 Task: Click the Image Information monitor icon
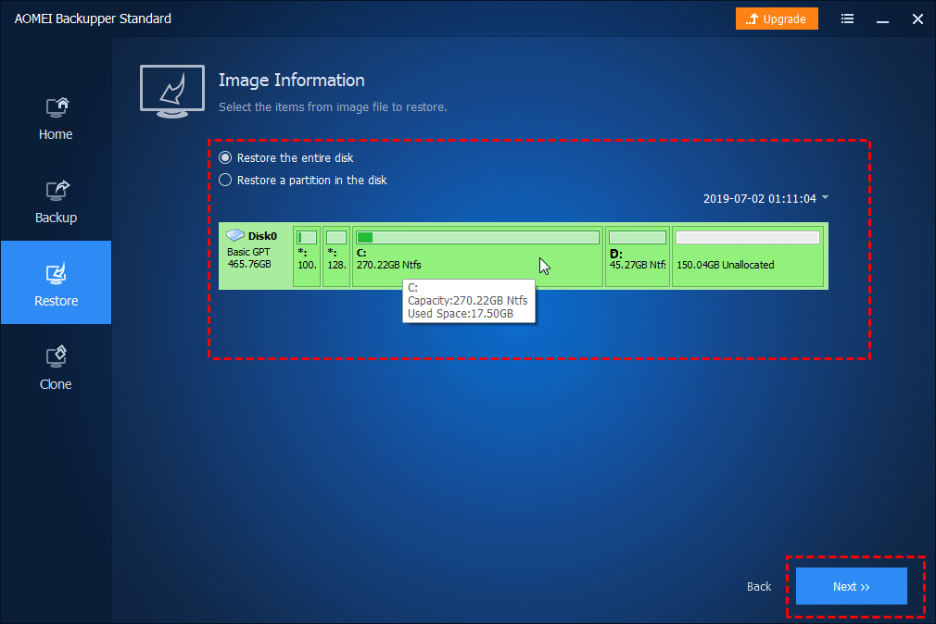(172, 92)
